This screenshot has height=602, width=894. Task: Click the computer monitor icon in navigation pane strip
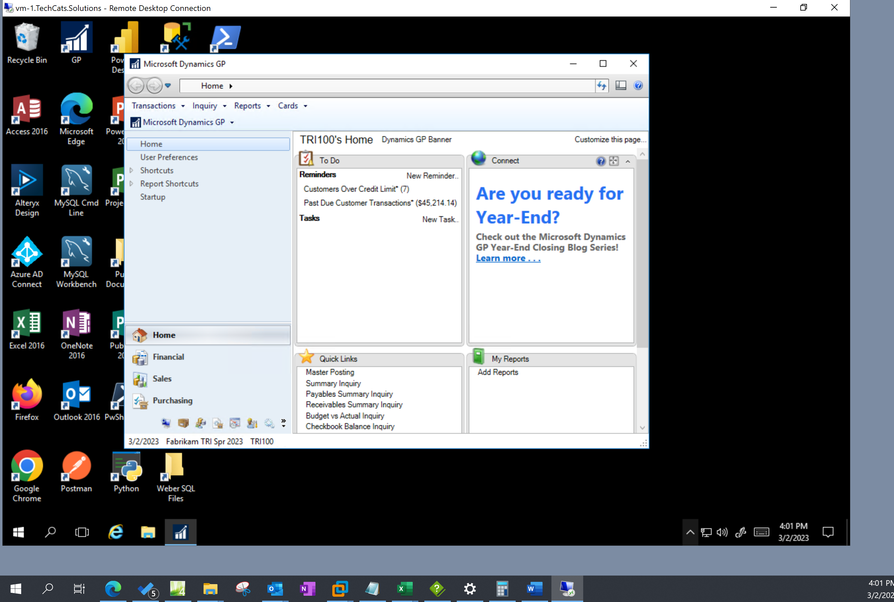click(165, 423)
